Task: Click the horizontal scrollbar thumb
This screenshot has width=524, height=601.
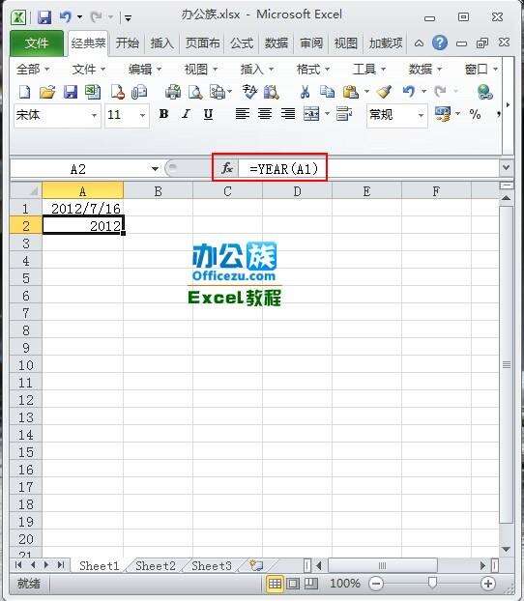Action: click(383, 565)
